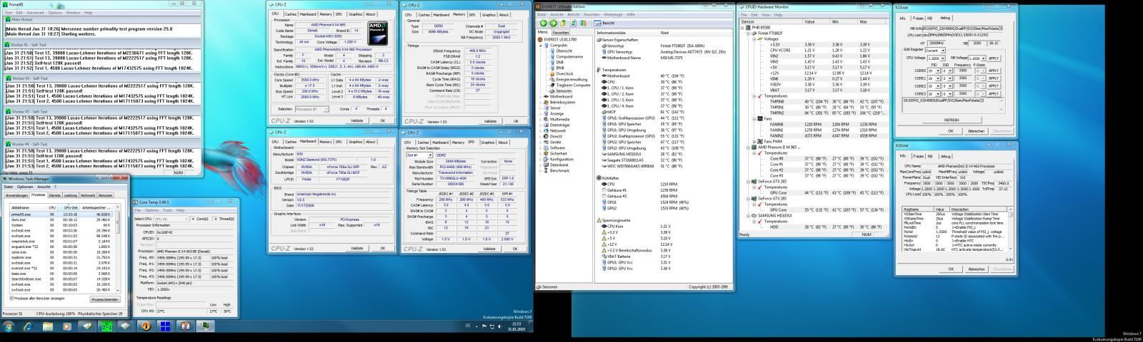Switch to P-state tab in lower K10stat window

point(919,155)
